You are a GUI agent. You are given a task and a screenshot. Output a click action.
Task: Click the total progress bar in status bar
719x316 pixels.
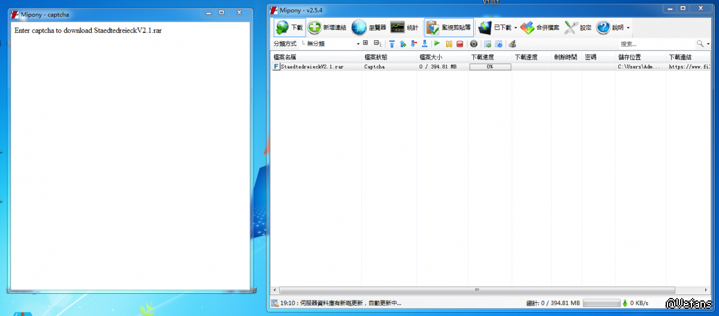(601, 303)
